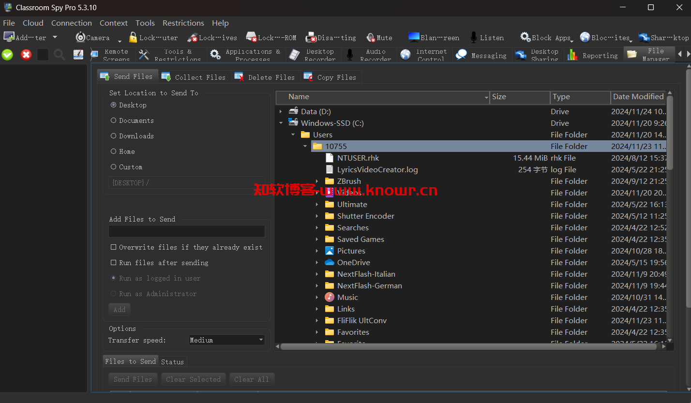This screenshot has height=403, width=691.
Task: Click the Block Apps gear icon
Action: coord(526,37)
